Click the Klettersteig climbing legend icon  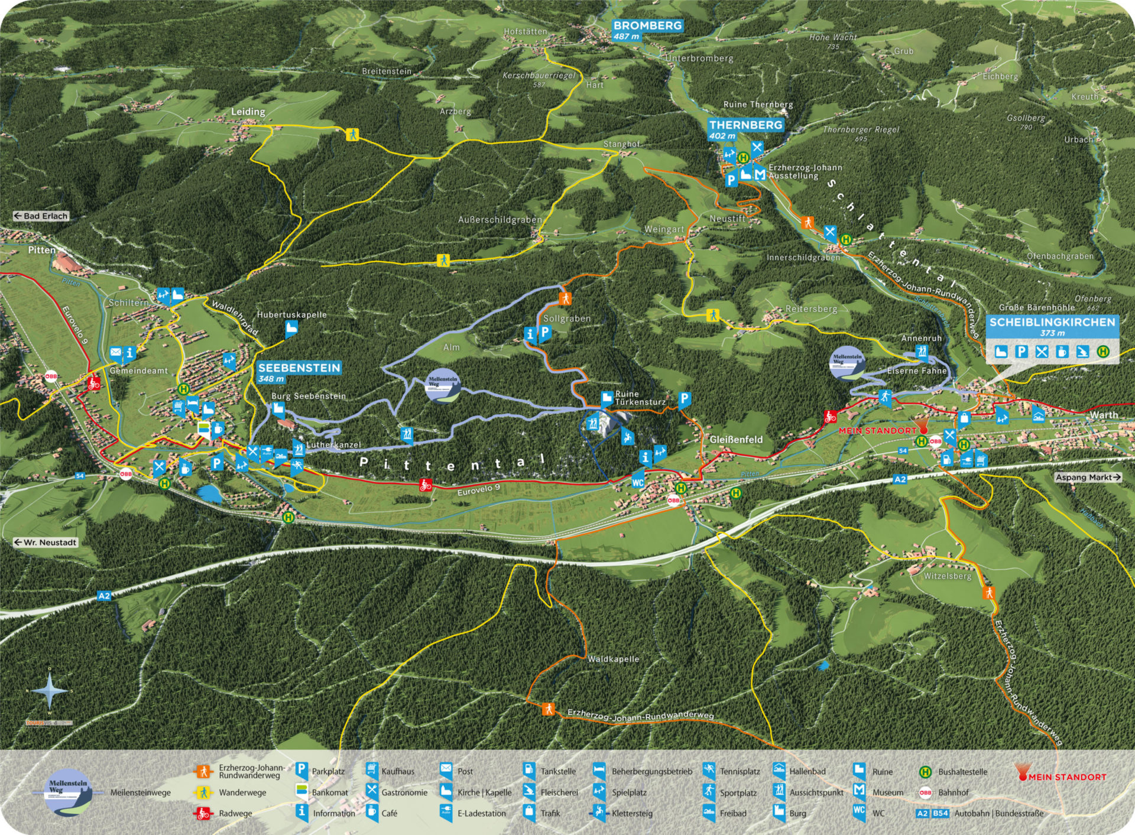[599, 813]
